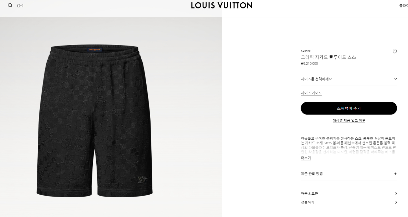Open the 사이즈를 선택하세요 size dropdown

(349, 79)
